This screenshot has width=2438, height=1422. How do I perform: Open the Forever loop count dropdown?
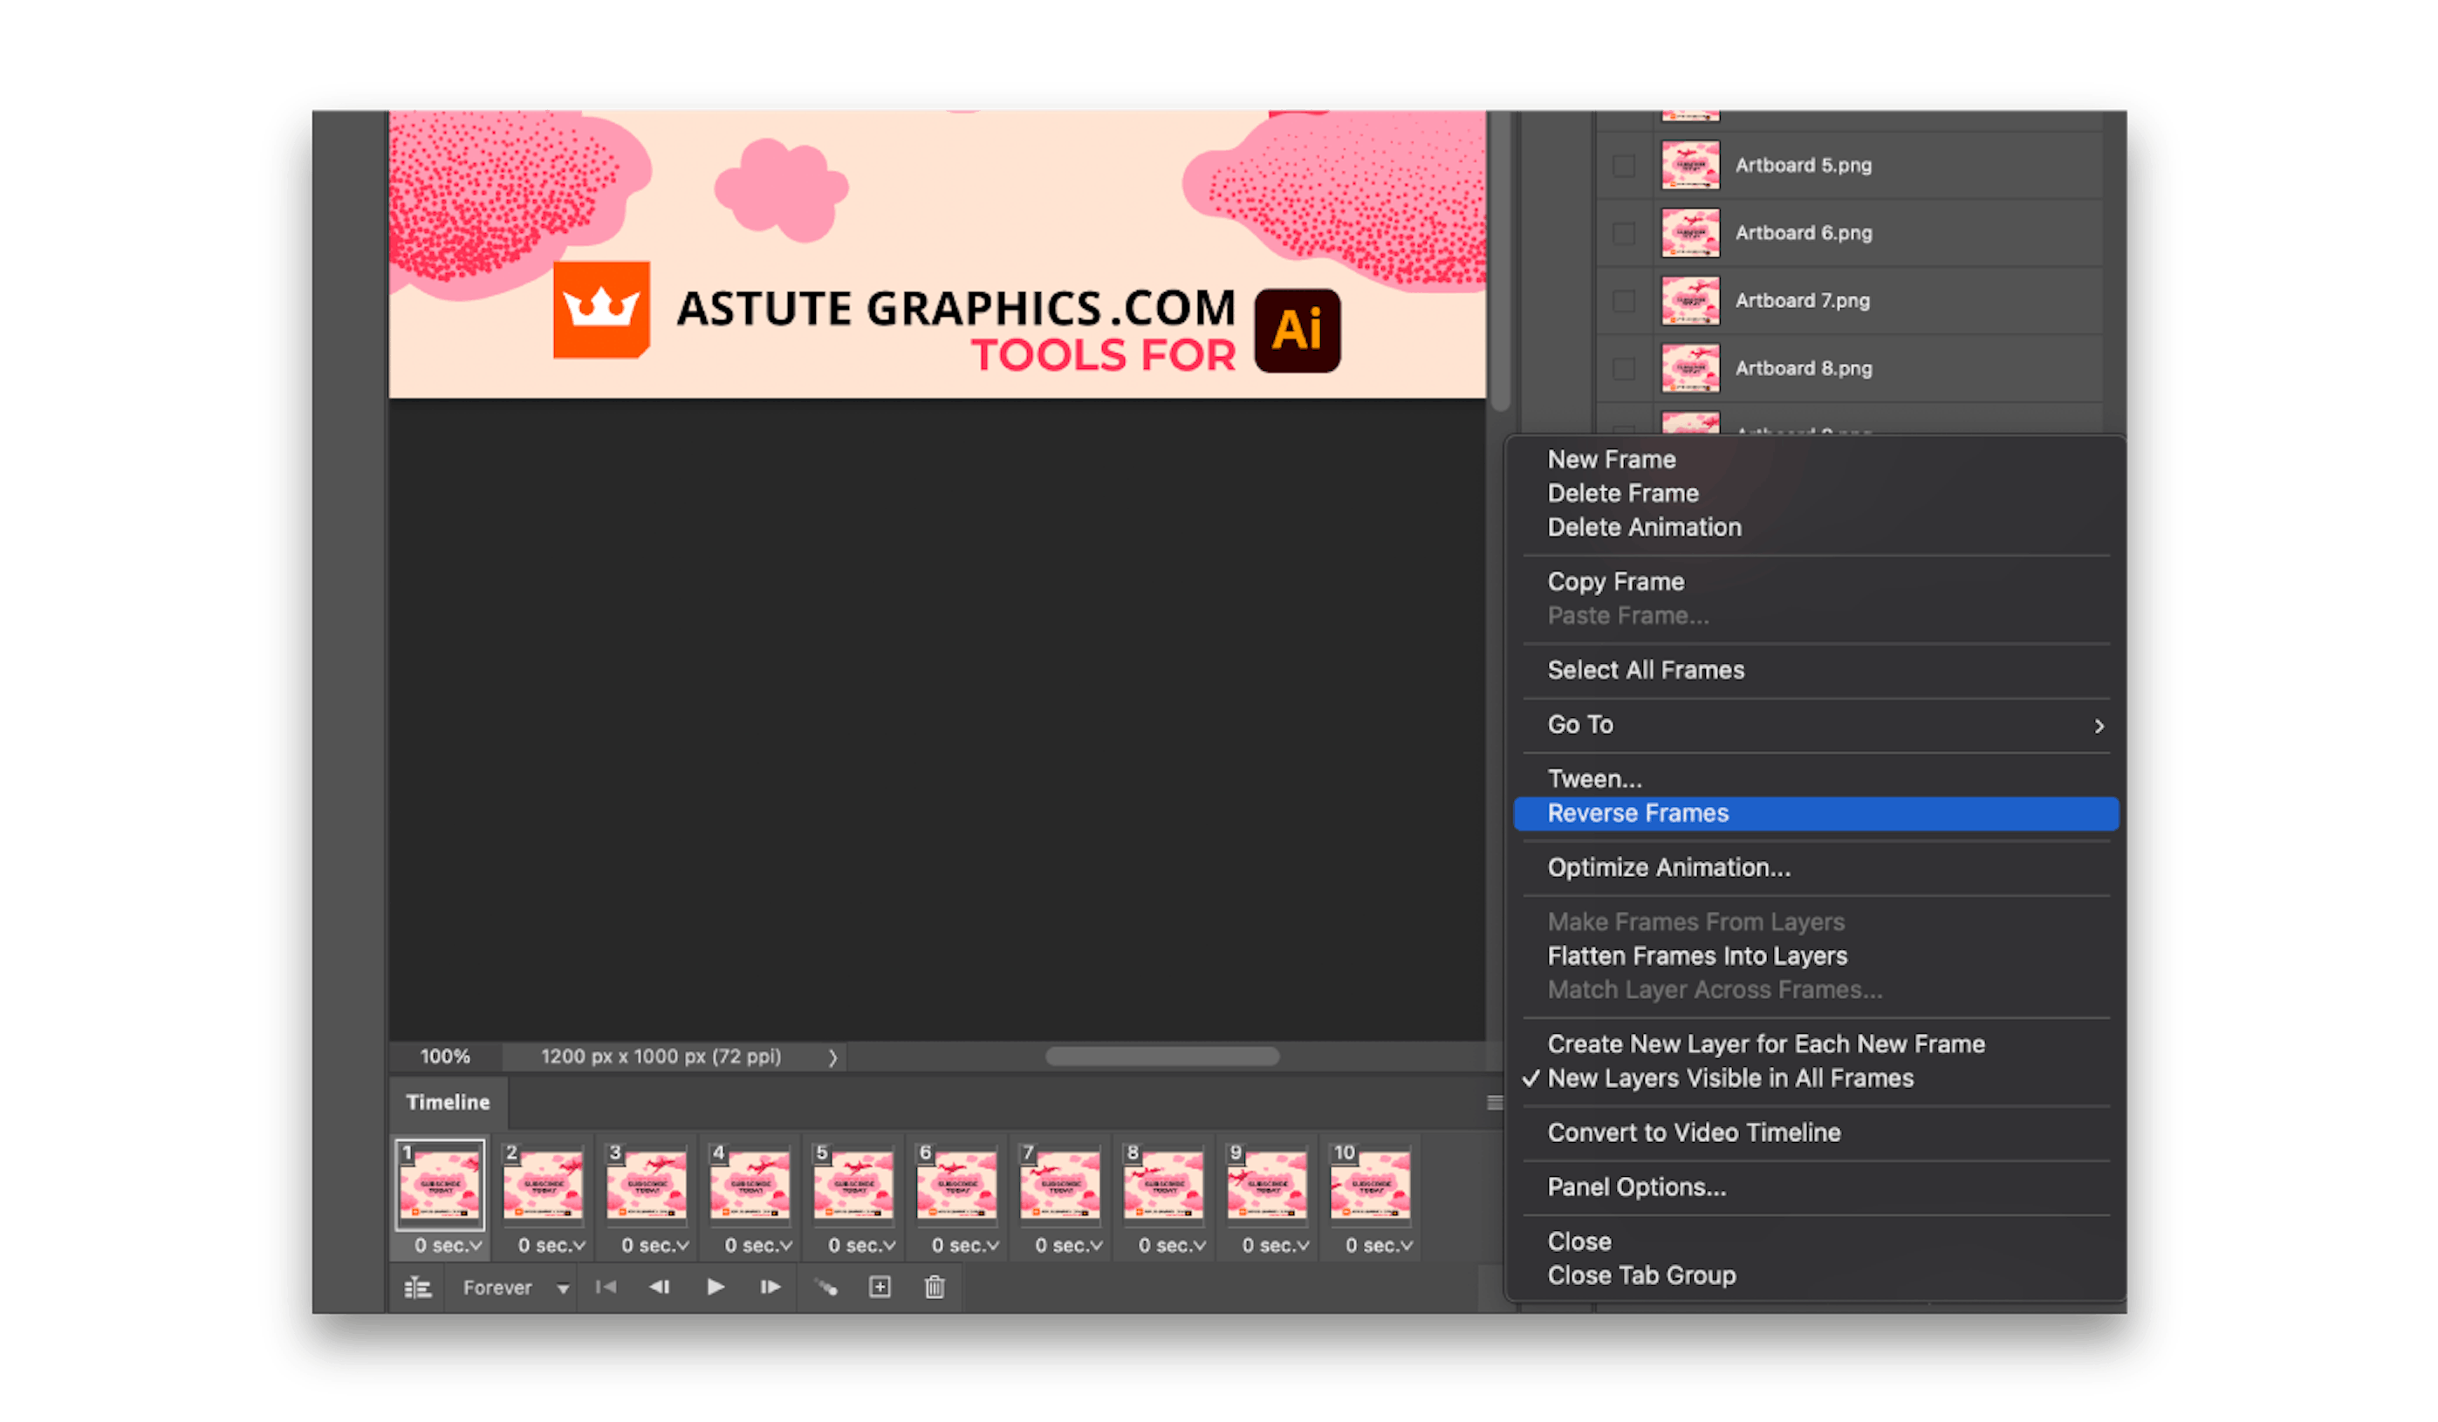(x=513, y=1287)
